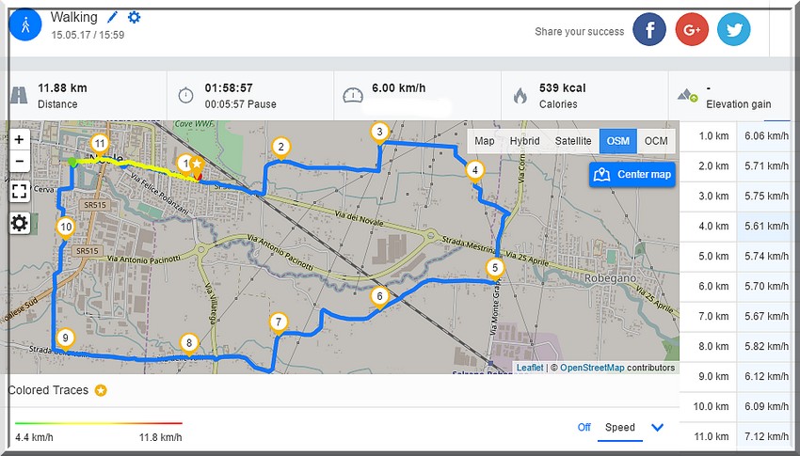Toggle fullscreen map view
800x456 pixels.
point(19,192)
